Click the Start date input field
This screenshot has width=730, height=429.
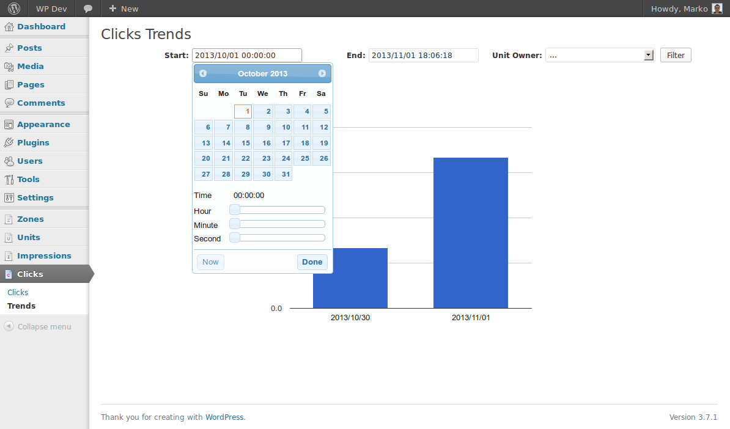(247, 56)
